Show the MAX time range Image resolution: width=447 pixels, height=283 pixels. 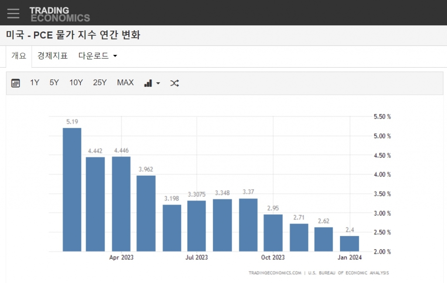[125, 82]
